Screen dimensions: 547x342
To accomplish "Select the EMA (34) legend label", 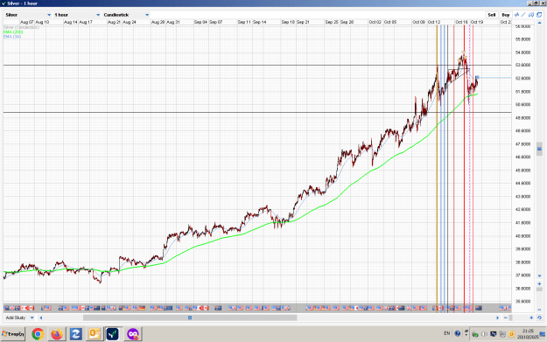I will (12, 36).
